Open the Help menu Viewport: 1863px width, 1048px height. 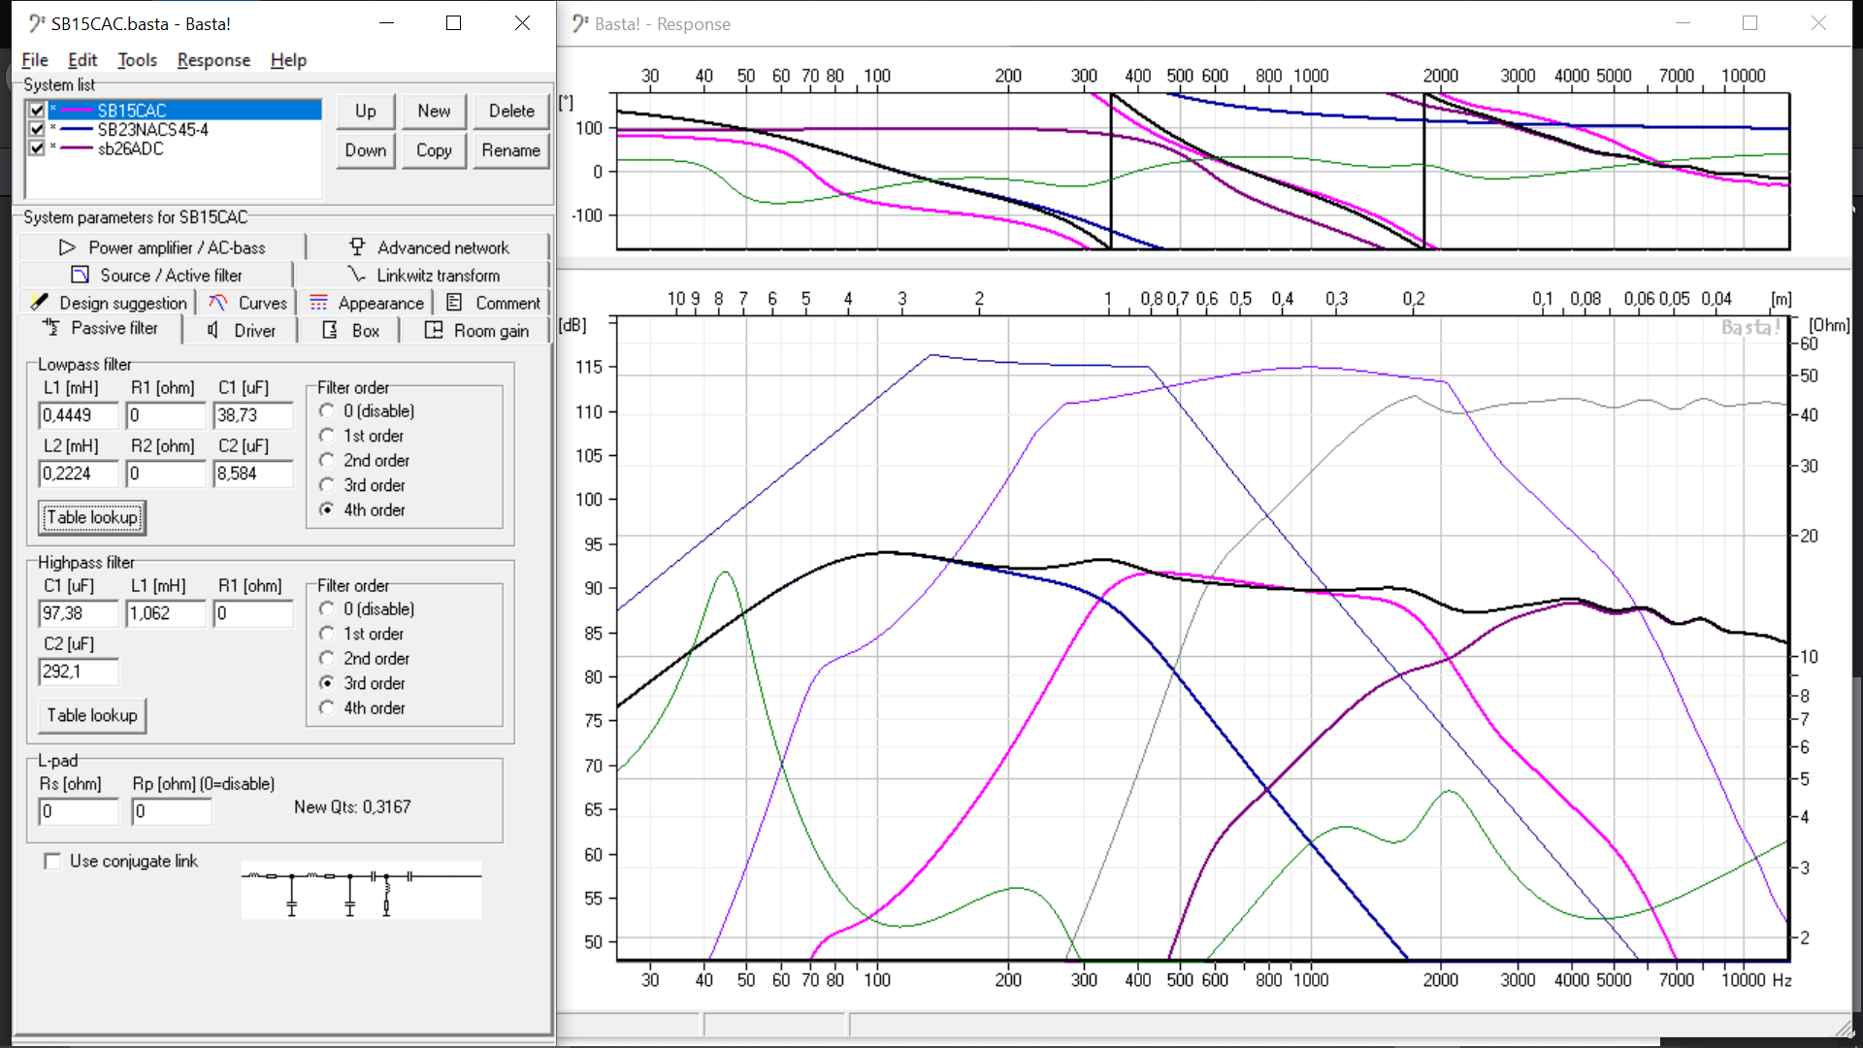(x=288, y=60)
